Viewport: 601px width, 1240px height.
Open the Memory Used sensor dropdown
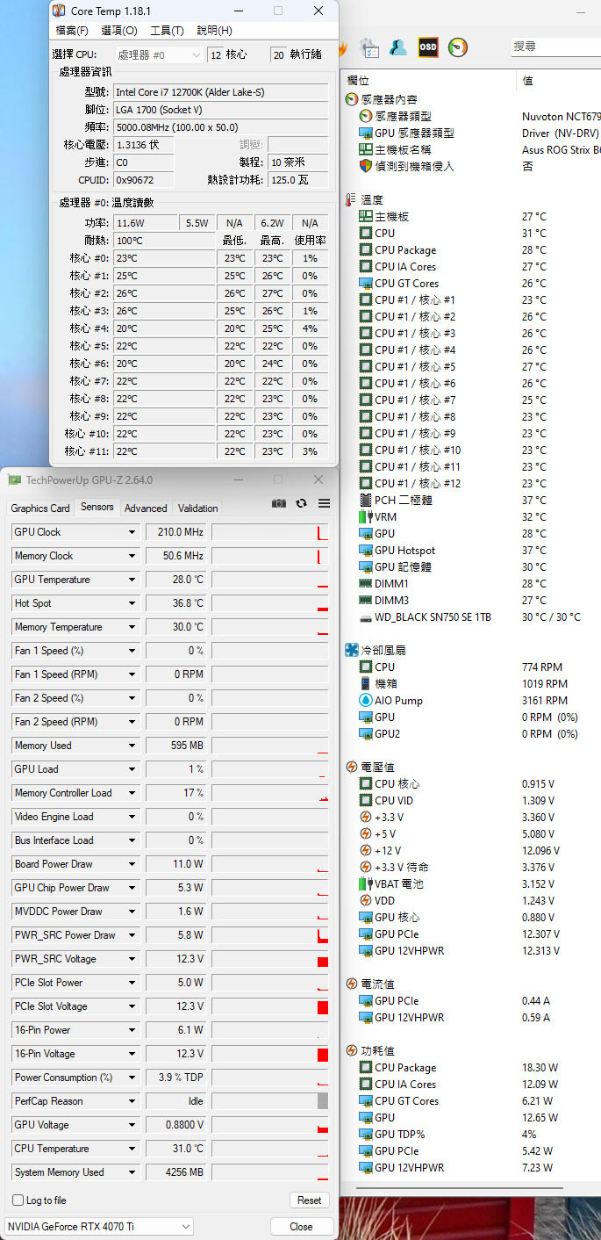(132, 746)
